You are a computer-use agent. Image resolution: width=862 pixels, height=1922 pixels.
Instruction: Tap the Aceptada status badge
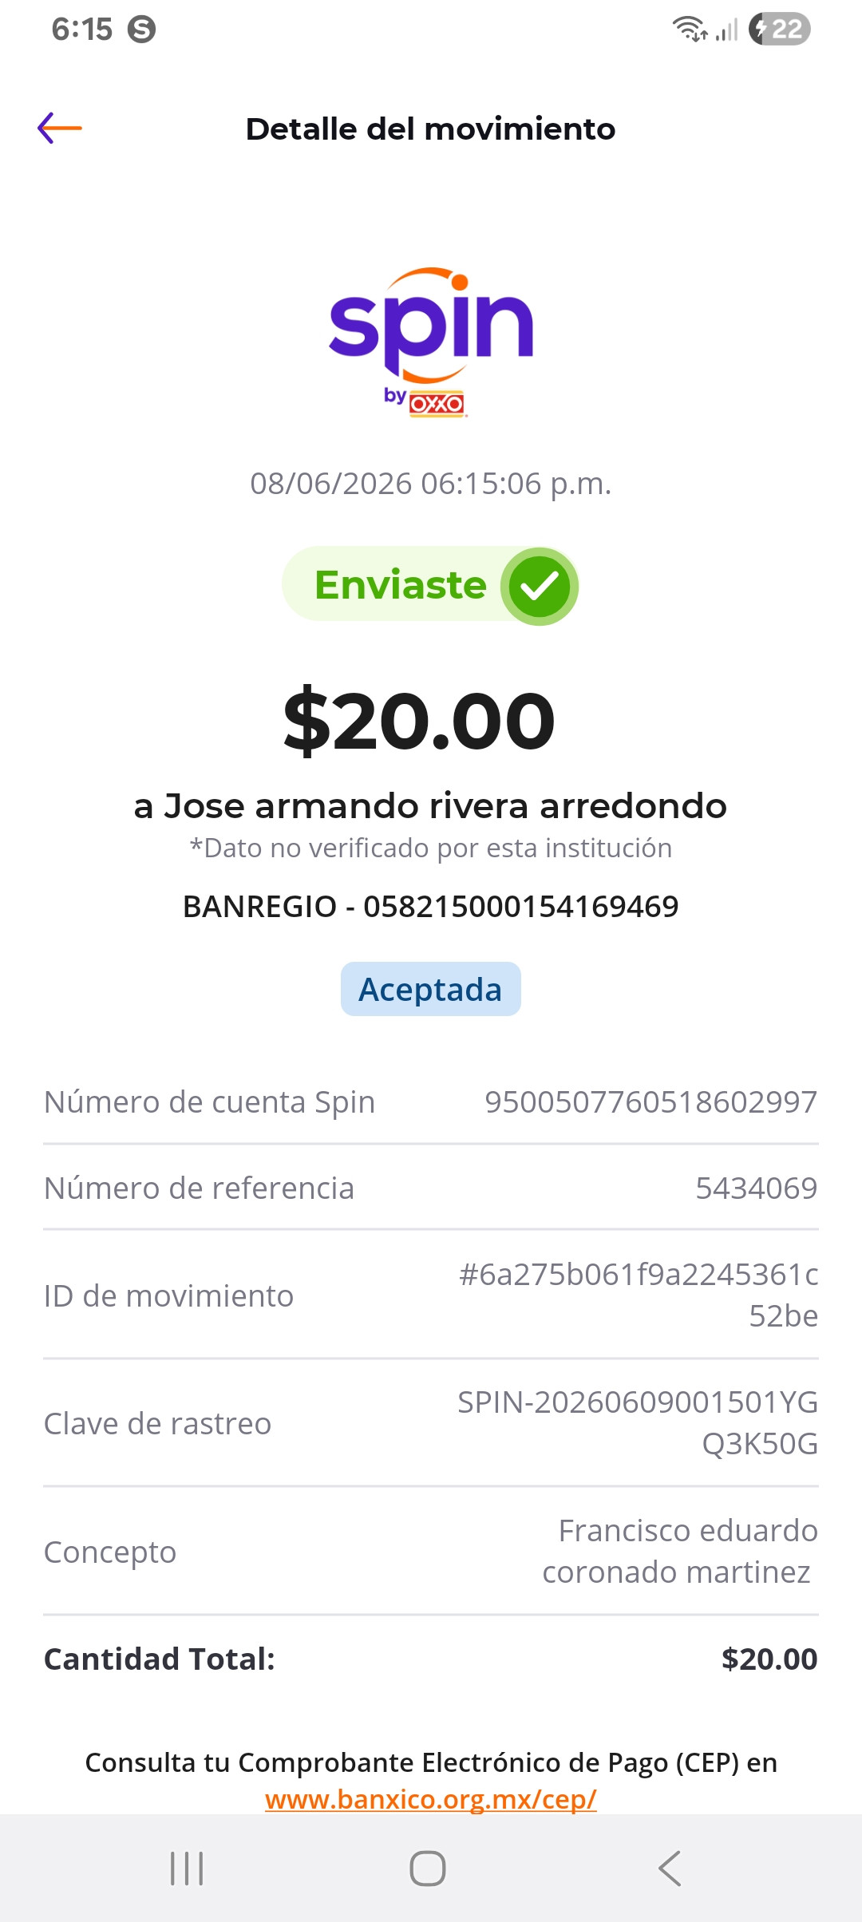[431, 989]
